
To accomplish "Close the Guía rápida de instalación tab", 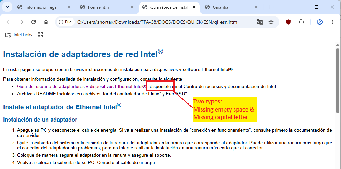I will pyautogui.click(x=194, y=7).
